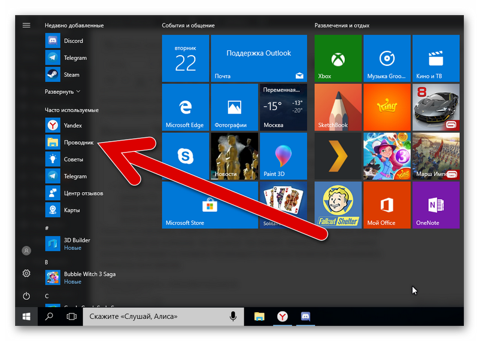Image resolution: width=479 pixels, height=341 pixels.
Task: Click the hamburger menu at top-left of Start
Action: (26, 25)
